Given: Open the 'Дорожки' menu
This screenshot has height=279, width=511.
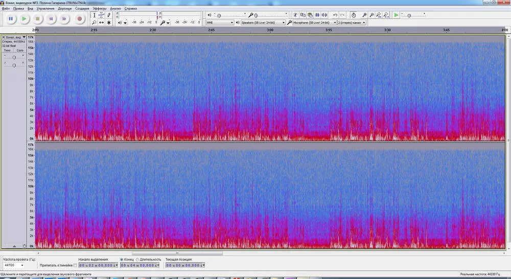Looking at the screenshot, I should pos(65,9).
